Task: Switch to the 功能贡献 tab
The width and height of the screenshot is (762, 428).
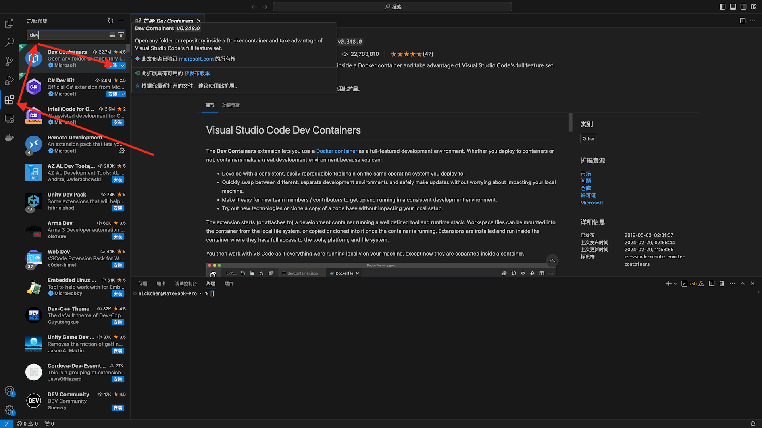Action: click(x=231, y=105)
